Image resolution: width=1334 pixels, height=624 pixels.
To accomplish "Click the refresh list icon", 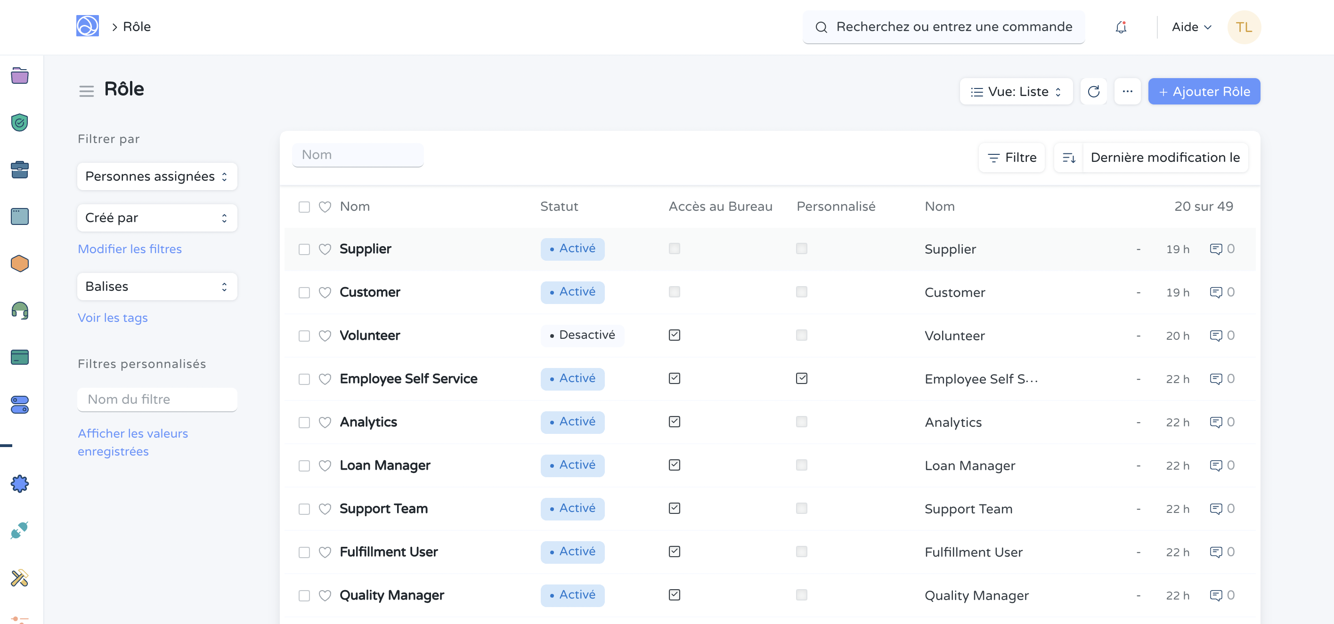I will coord(1093,92).
